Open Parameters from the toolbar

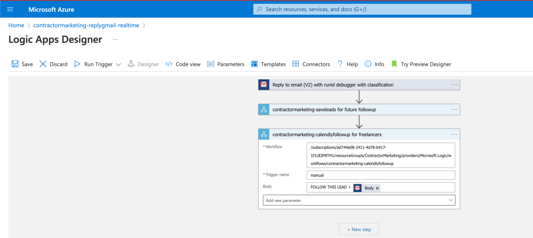pos(226,64)
